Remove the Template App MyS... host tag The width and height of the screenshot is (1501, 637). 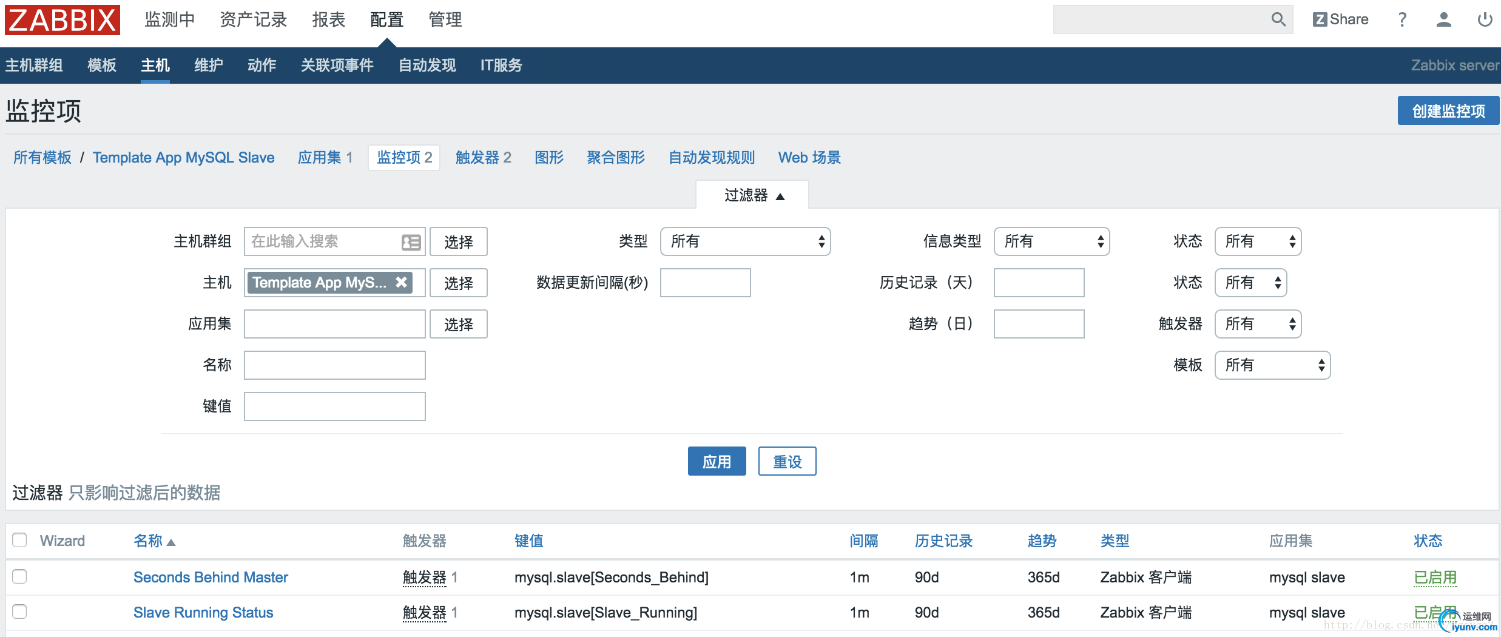(401, 282)
